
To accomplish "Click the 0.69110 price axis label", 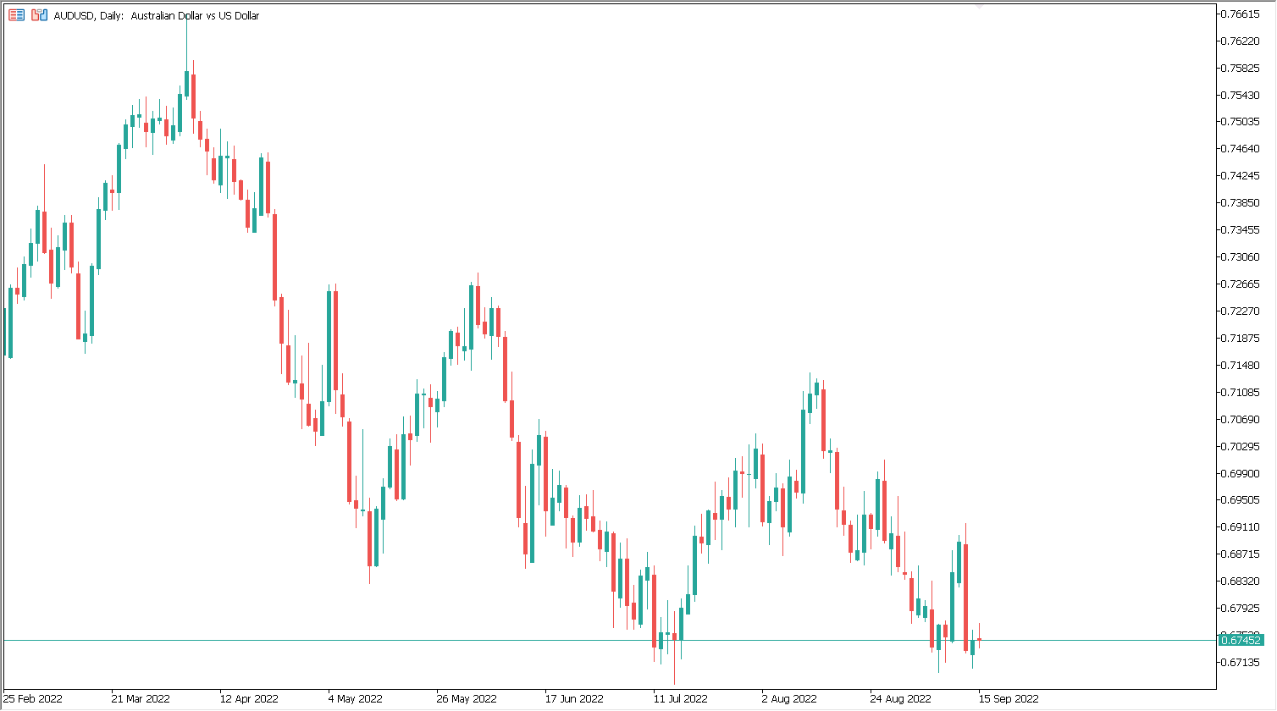I will pos(1241,527).
